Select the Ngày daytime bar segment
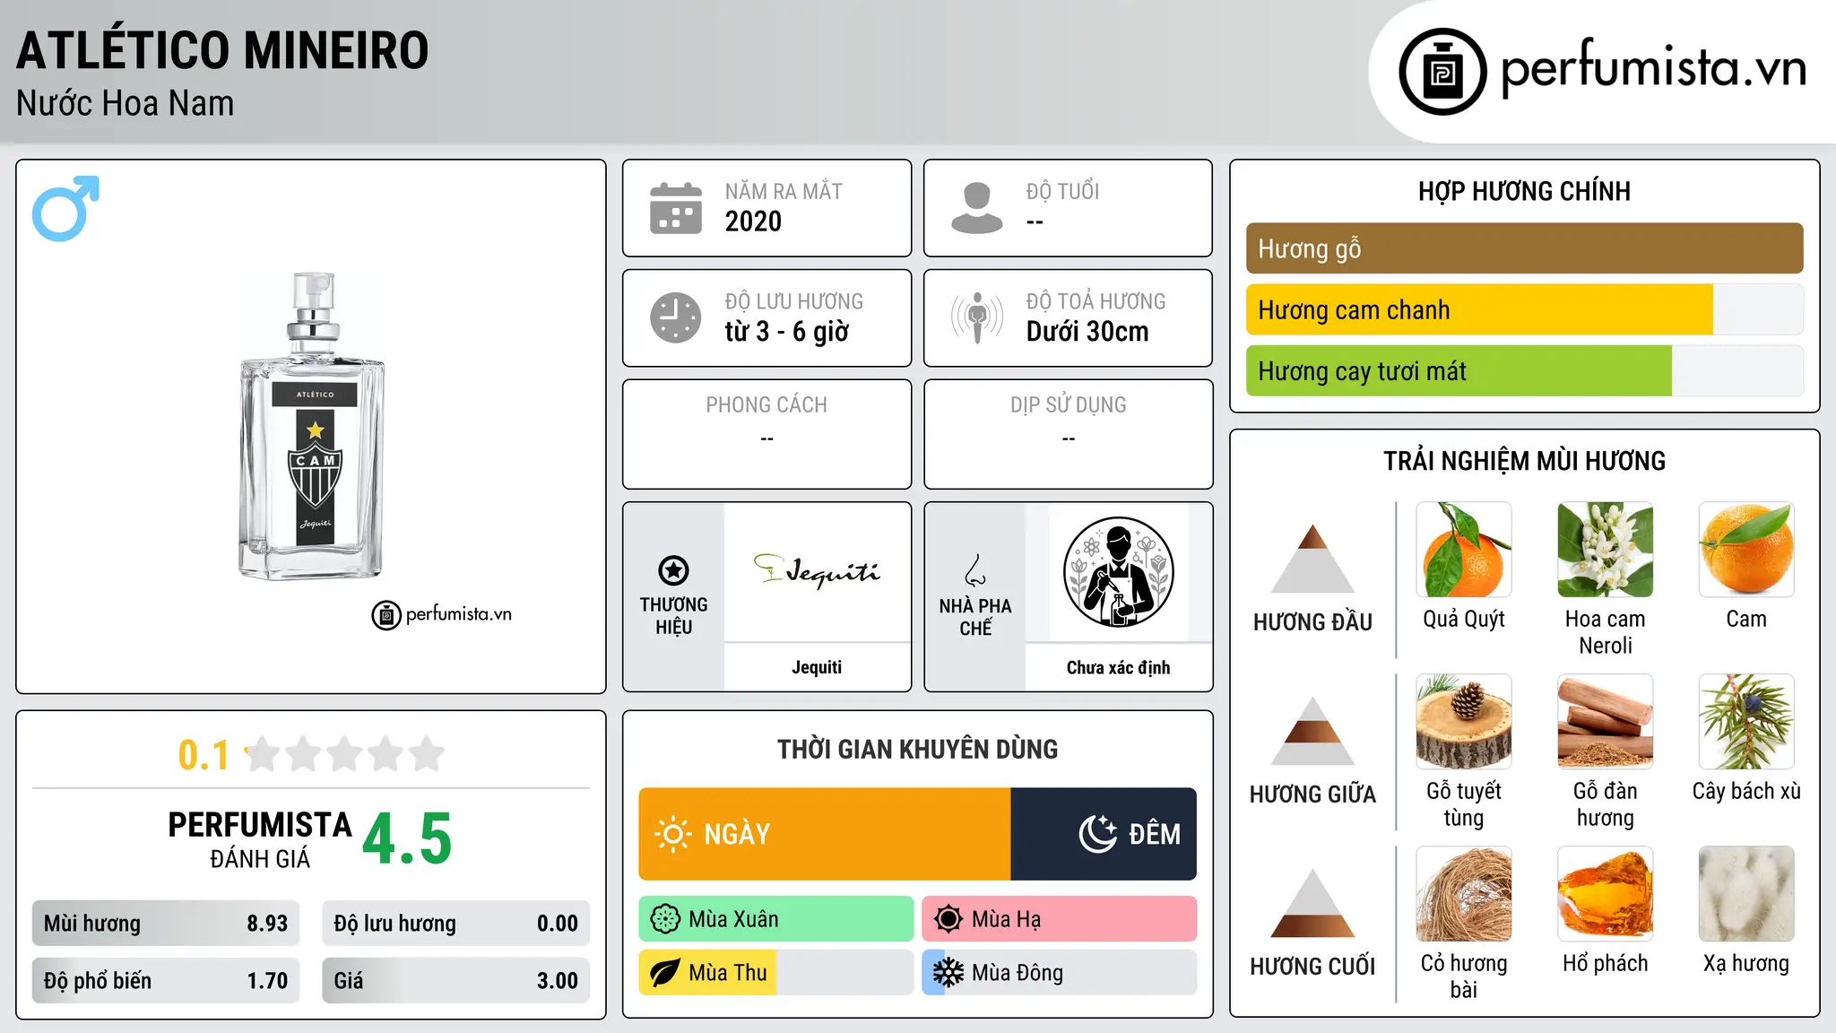 coord(825,834)
